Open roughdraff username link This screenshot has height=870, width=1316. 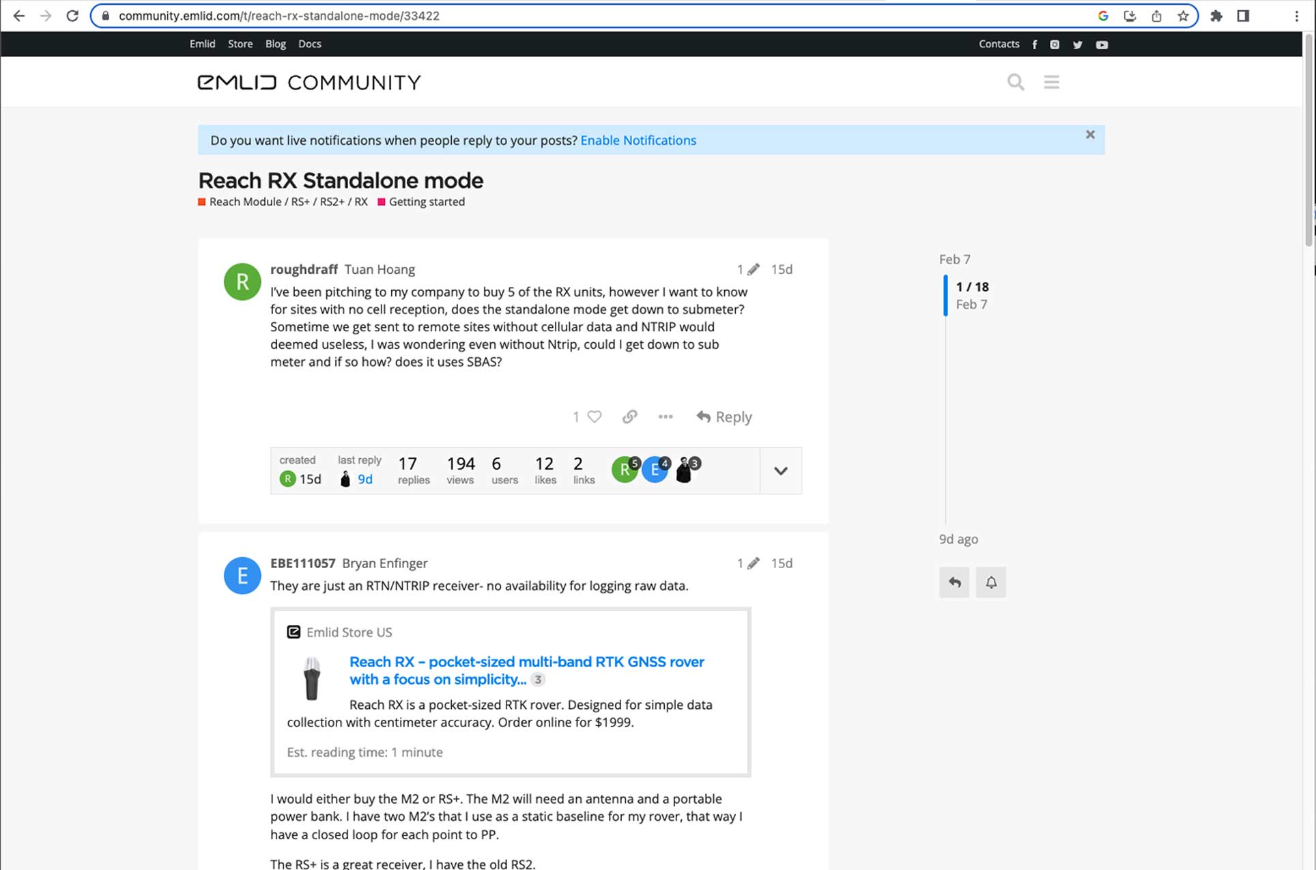click(x=304, y=269)
